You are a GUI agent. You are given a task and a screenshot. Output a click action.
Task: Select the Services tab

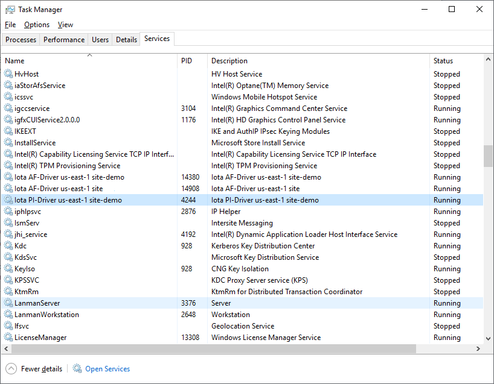tap(157, 39)
